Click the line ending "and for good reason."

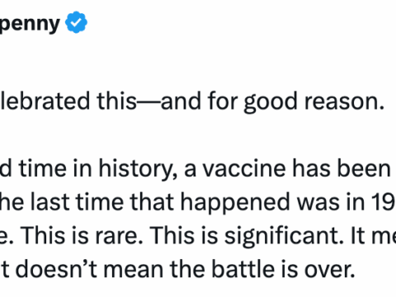pos(191,101)
